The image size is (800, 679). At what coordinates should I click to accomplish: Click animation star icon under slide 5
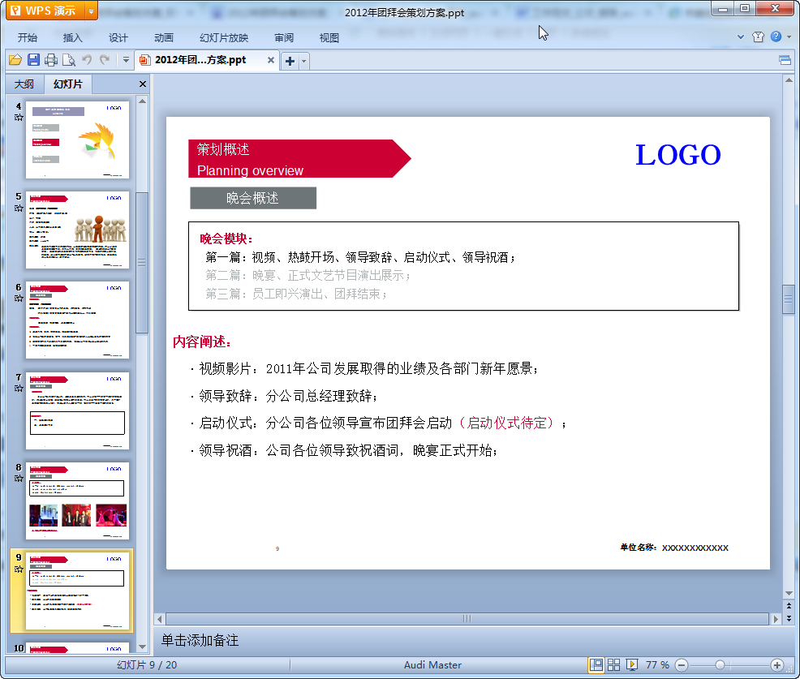point(19,208)
